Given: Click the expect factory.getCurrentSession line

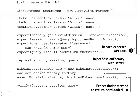Looking at the screenshot, I should click(73, 35).
